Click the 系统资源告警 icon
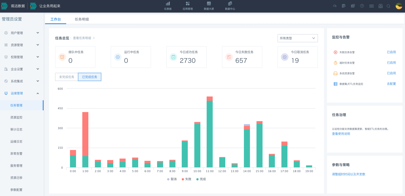 (x=336, y=73)
